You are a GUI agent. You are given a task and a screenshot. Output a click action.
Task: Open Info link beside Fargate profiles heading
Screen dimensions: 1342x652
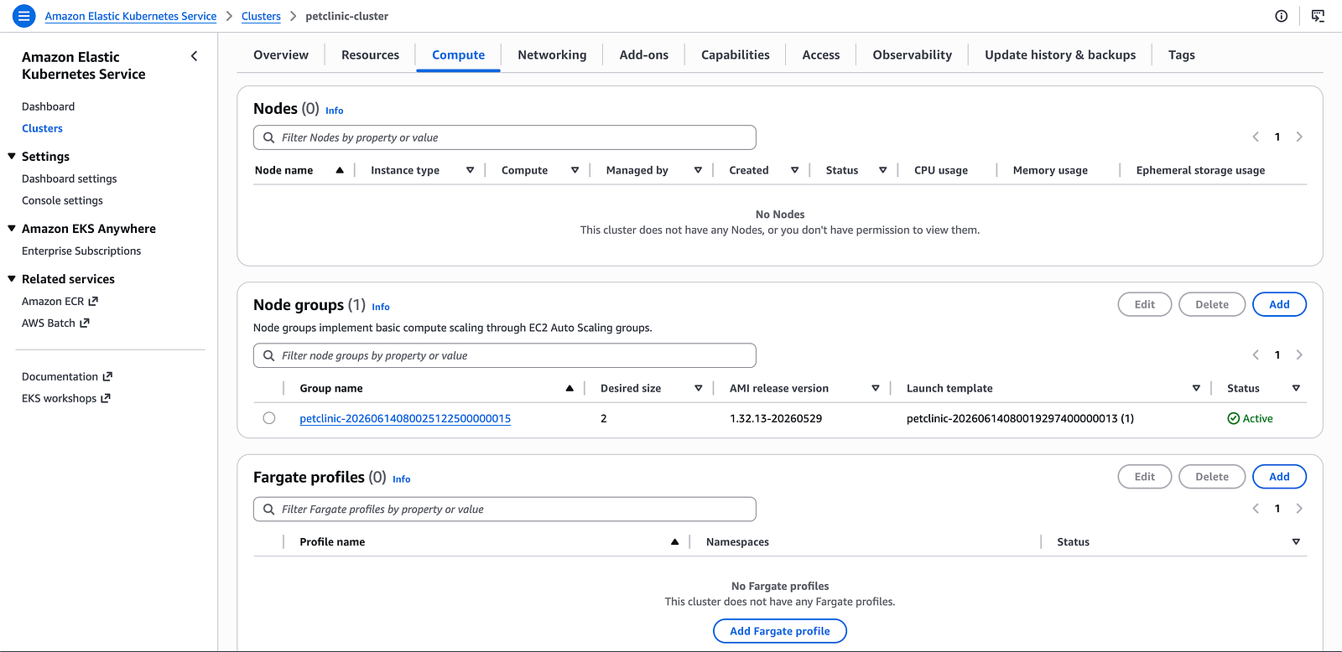point(402,479)
